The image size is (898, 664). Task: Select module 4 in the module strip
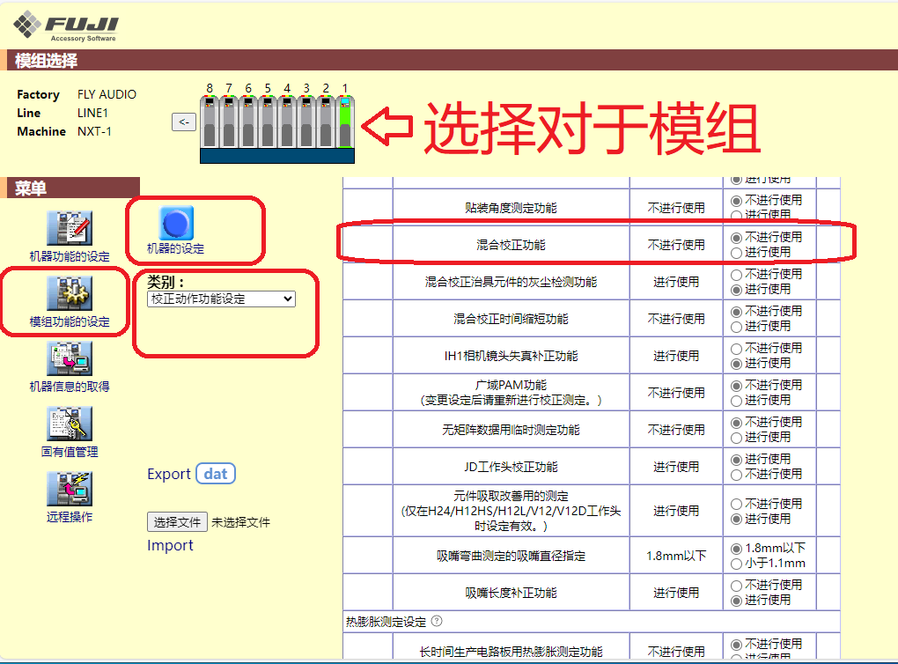[x=287, y=123]
